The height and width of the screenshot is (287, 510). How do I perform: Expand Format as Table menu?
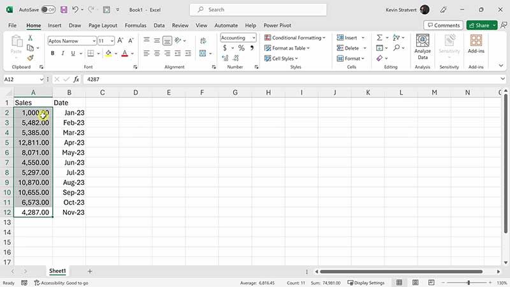287,48
